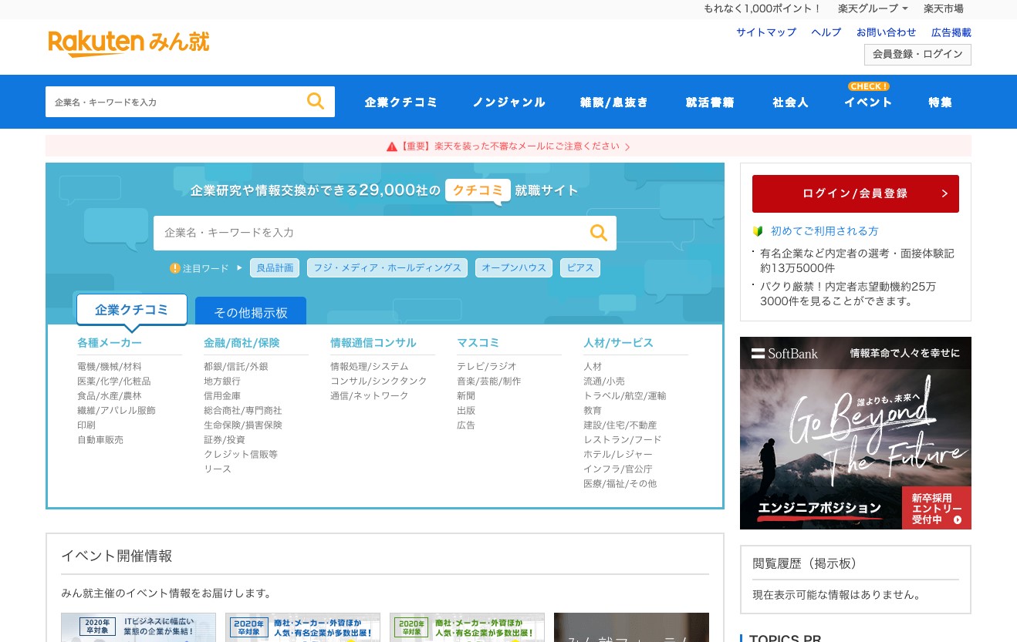The height and width of the screenshot is (642, 1017).
Task: Open the 楽天グループ dropdown
Action: pos(873,8)
